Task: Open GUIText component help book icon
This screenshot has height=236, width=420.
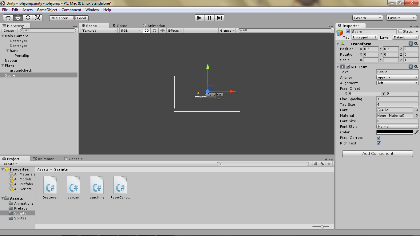Action: coord(410,67)
